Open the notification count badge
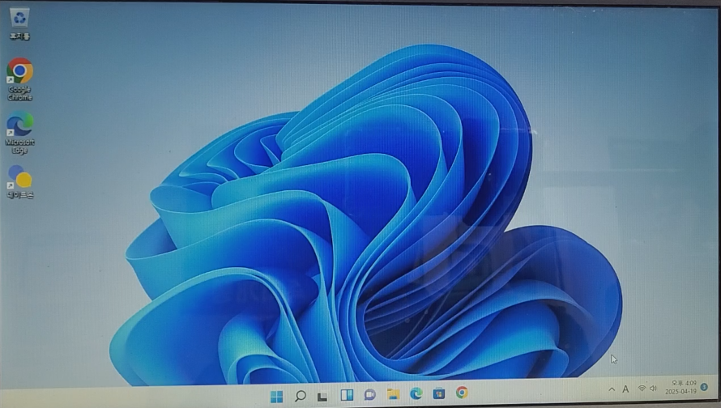 [x=704, y=387]
